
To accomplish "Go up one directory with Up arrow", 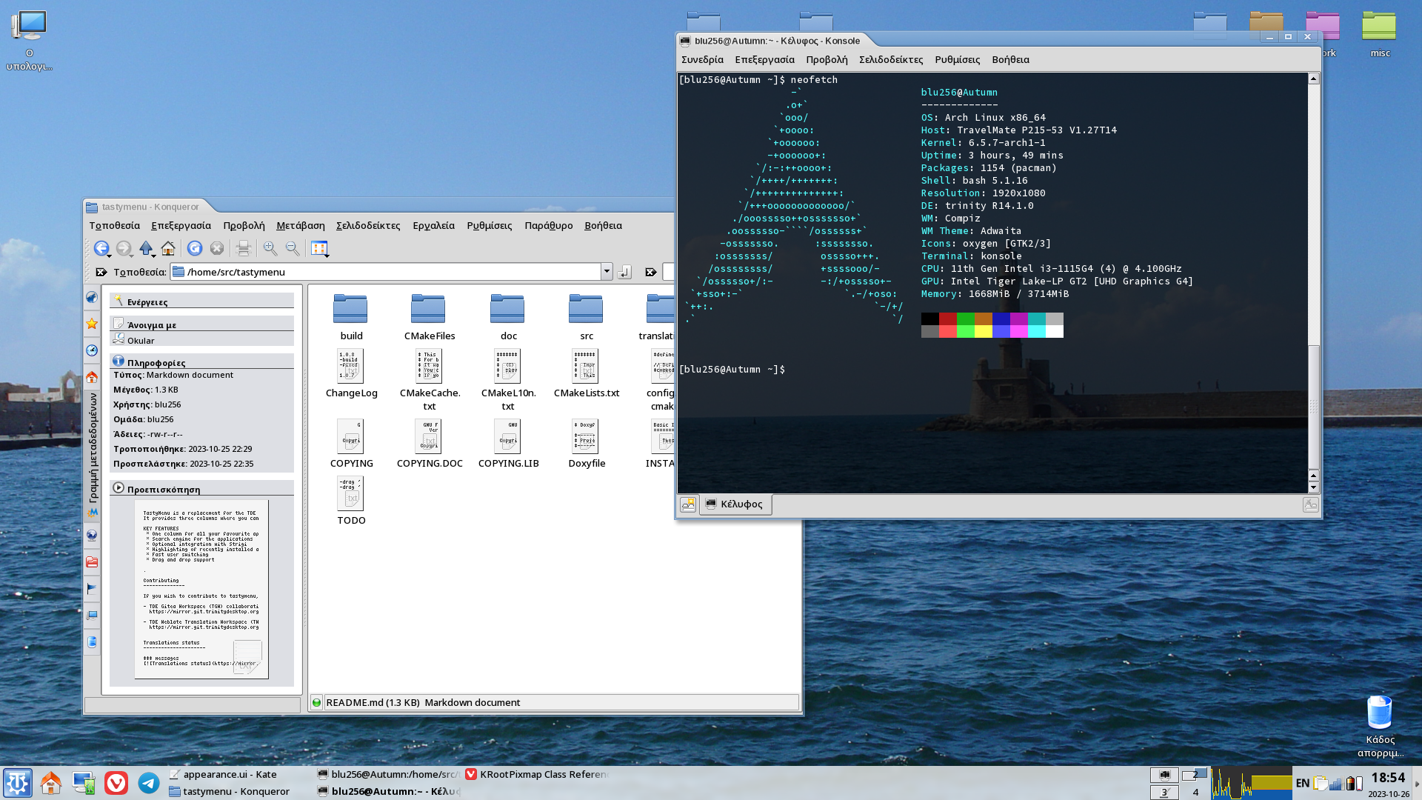I will click(x=145, y=249).
